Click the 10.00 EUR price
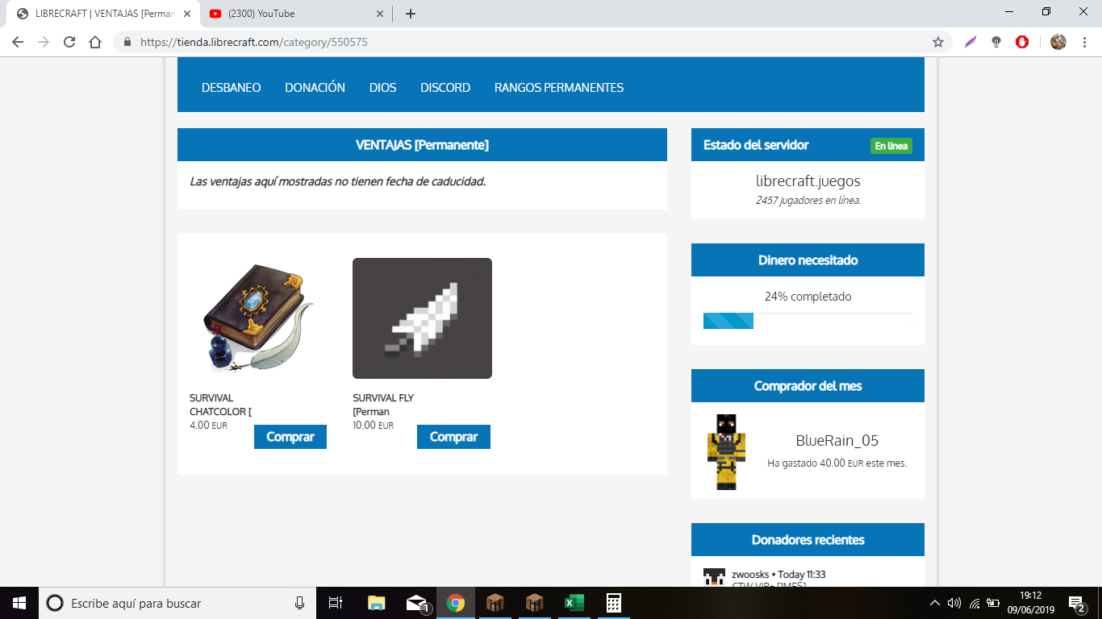This screenshot has height=619, width=1102. pos(374,426)
